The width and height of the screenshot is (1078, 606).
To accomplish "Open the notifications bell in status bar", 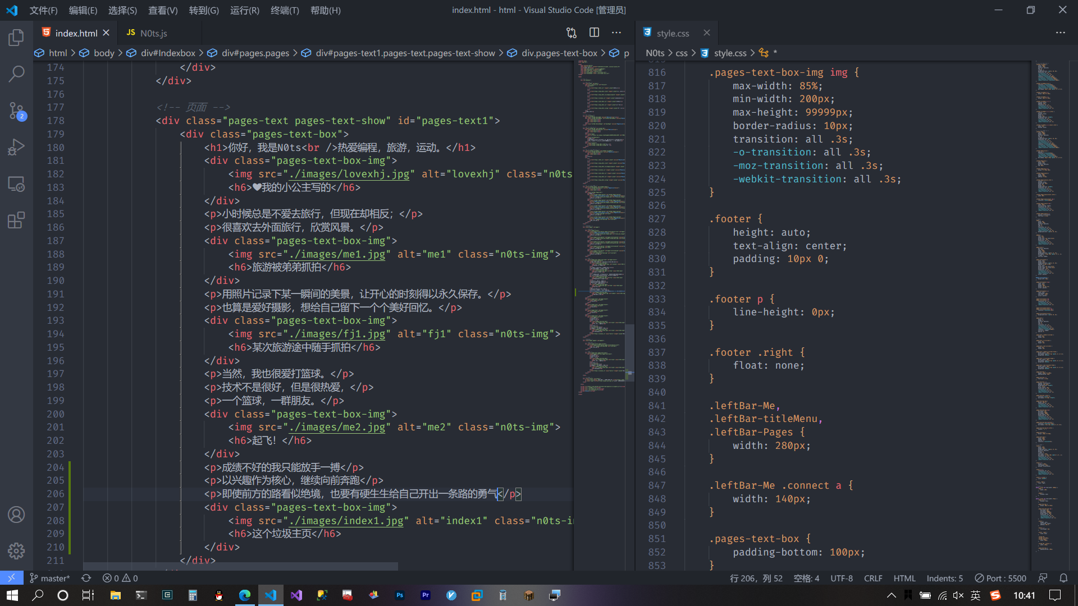I will pyautogui.click(x=1063, y=578).
